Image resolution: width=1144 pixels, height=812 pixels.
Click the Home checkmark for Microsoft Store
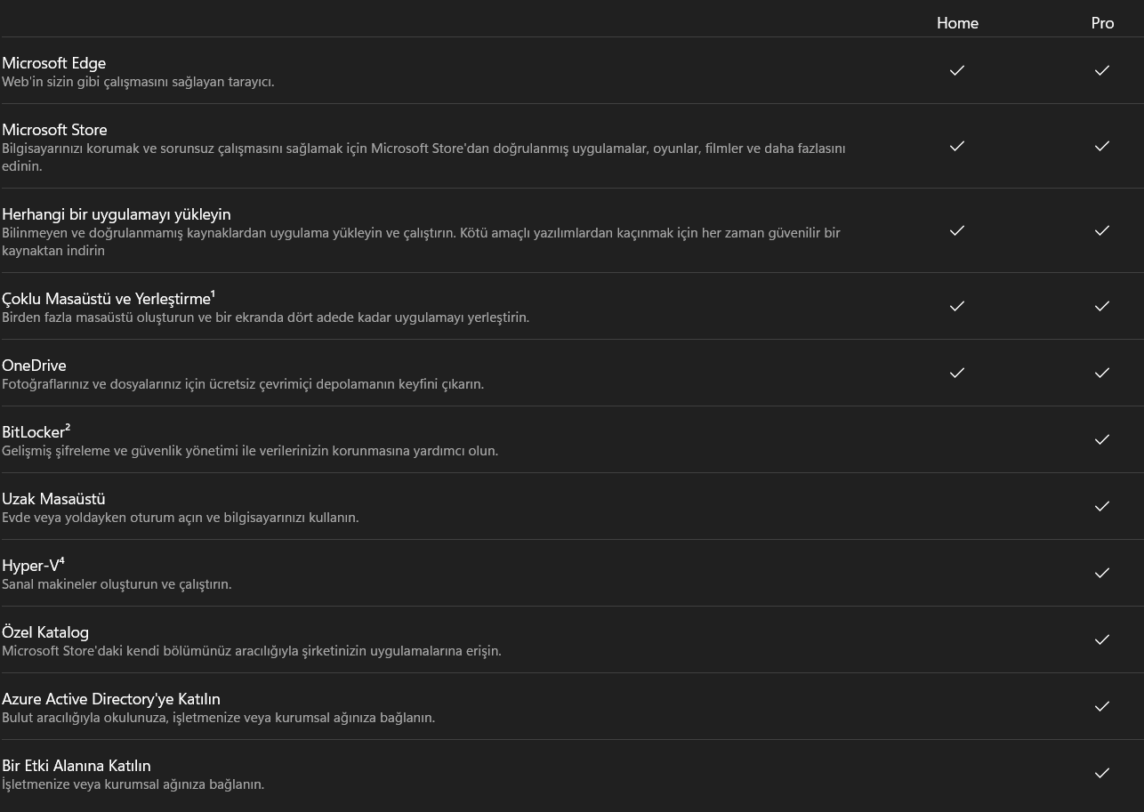pos(957,146)
